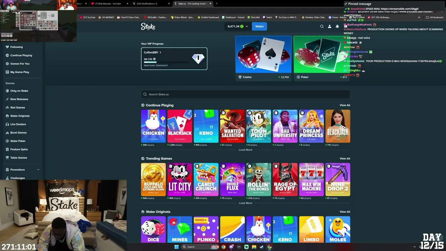Launch Wanted Salvation game

[232, 126]
